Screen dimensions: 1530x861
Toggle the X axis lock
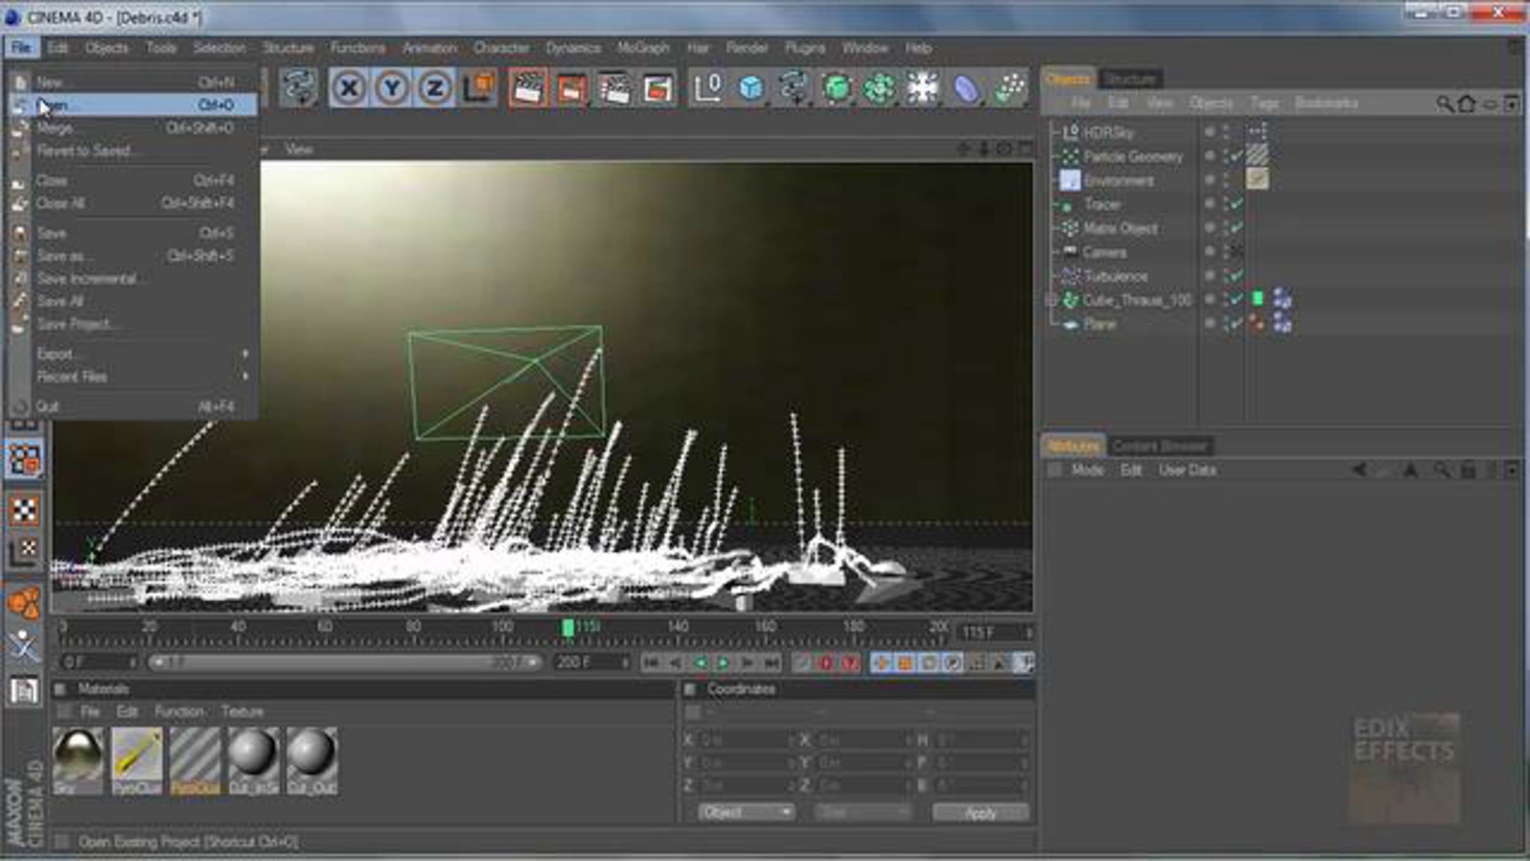click(349, 88)
